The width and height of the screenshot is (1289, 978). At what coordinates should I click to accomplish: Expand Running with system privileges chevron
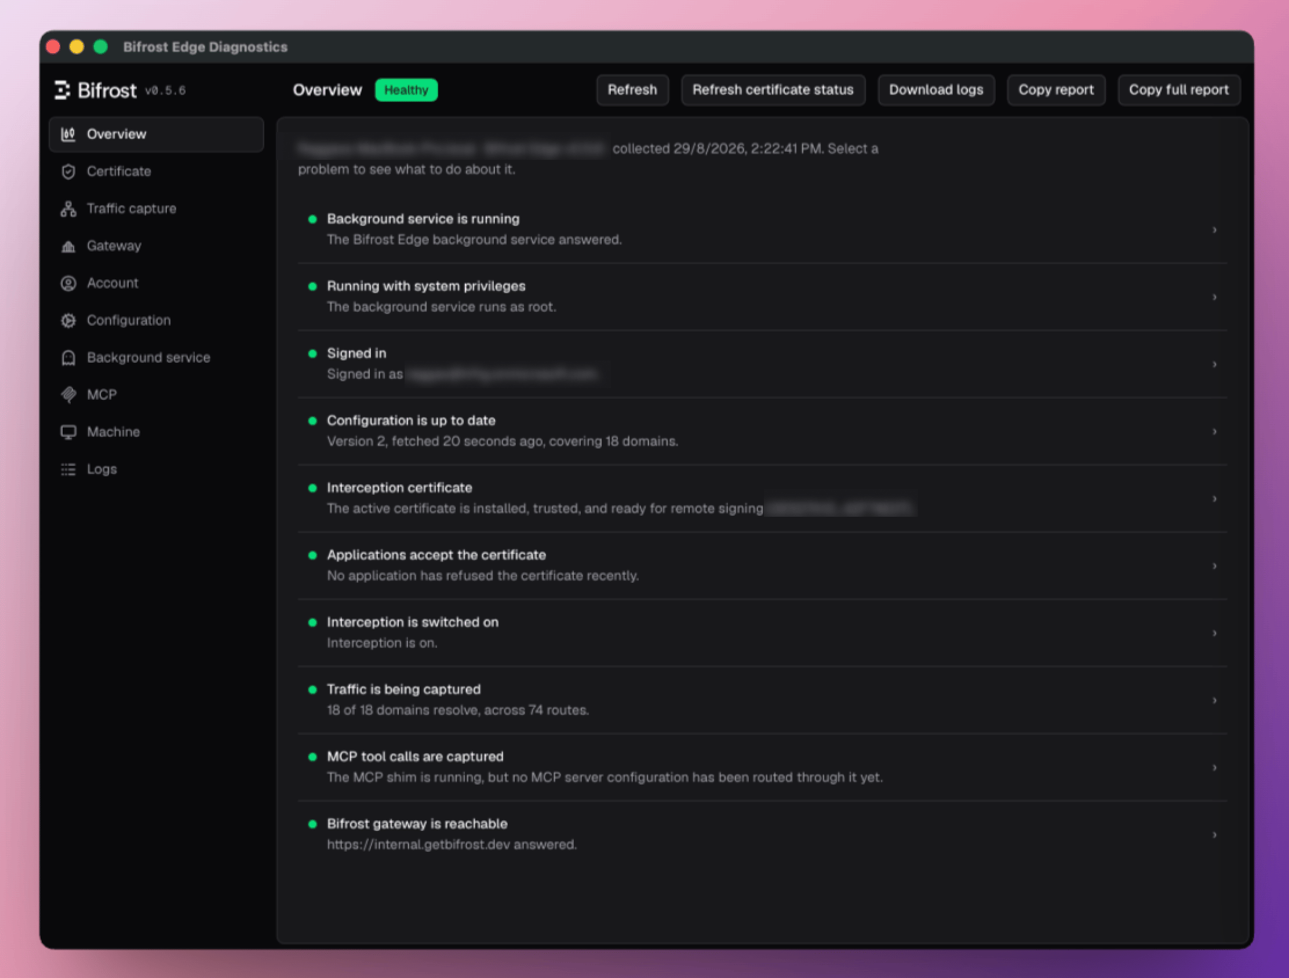(x=1214, y=297)
